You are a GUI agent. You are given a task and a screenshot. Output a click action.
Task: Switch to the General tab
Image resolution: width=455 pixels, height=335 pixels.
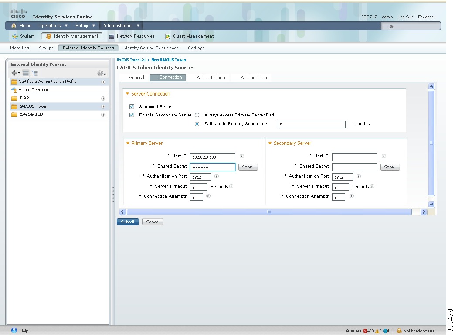[x=136, y=77]
